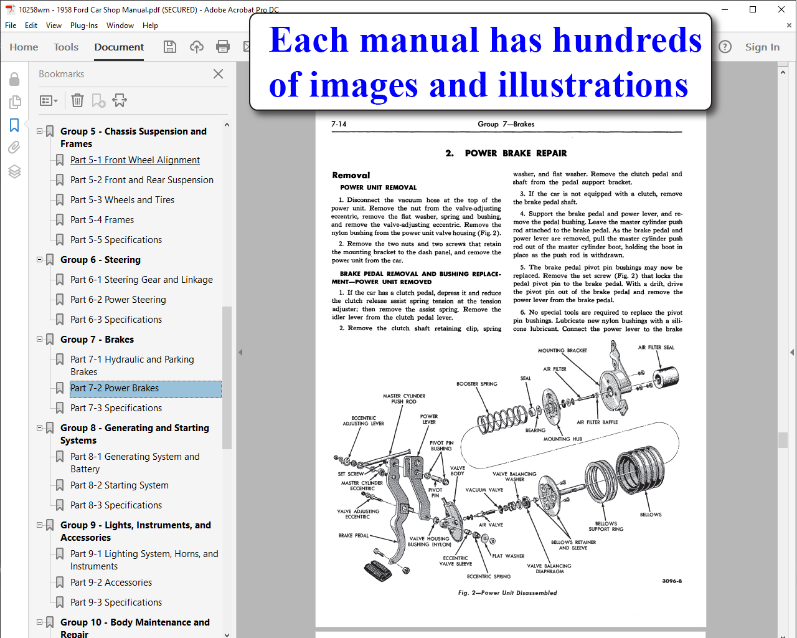Switch to the Tools tab
Viewport: 797px width, 638px height.
click(x=66, y=47)
